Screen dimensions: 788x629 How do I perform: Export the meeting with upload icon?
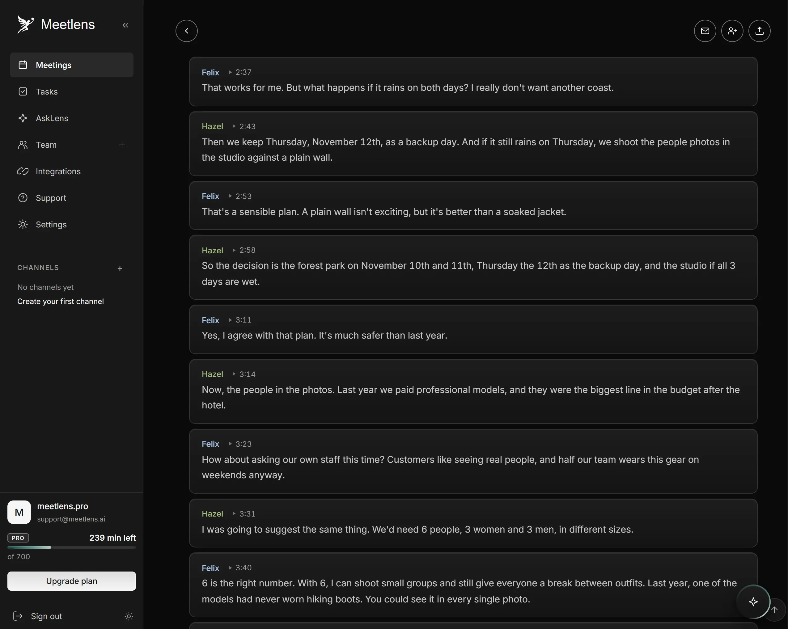(759, 31)
